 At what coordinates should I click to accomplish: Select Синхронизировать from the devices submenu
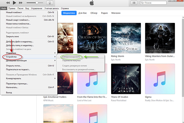click(72, 57)
